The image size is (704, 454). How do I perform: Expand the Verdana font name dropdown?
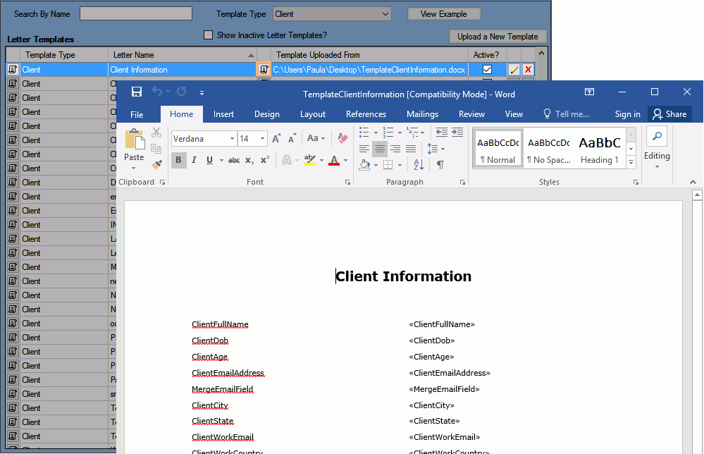tap(232, 139)
